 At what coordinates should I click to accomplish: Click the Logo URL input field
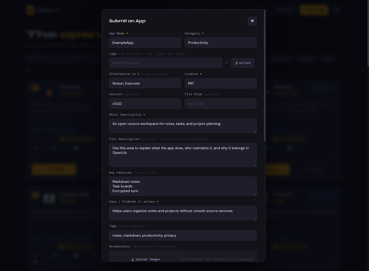(166, 63)
